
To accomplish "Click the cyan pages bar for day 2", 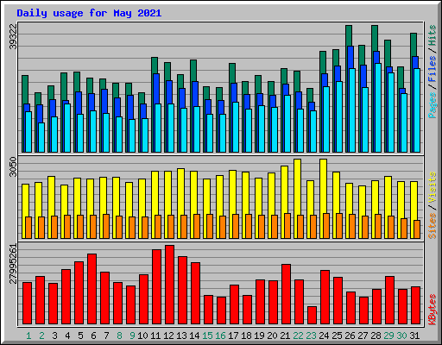I will pyautogui.click(x=41, y=137).
